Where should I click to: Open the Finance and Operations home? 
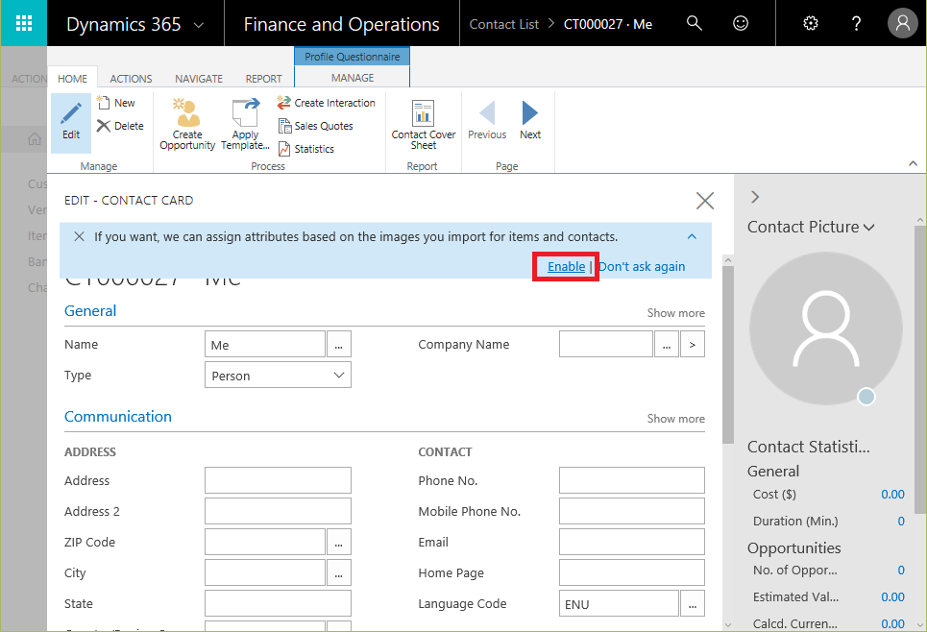tap(341, 24)
